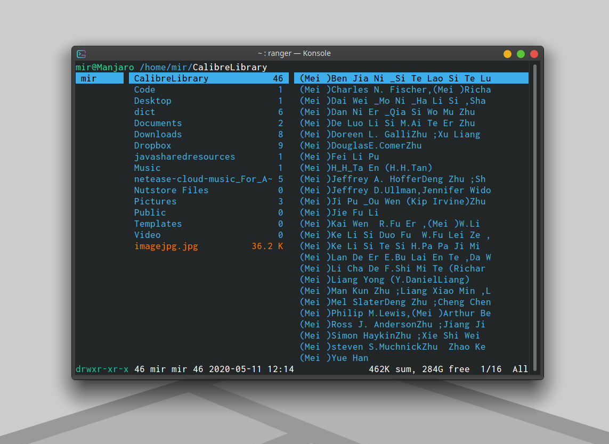Click the '~ : ranger — Konsole' window title
Image resolution: width=609 pixels, height=444 pixels.
(x=295, y=54)
